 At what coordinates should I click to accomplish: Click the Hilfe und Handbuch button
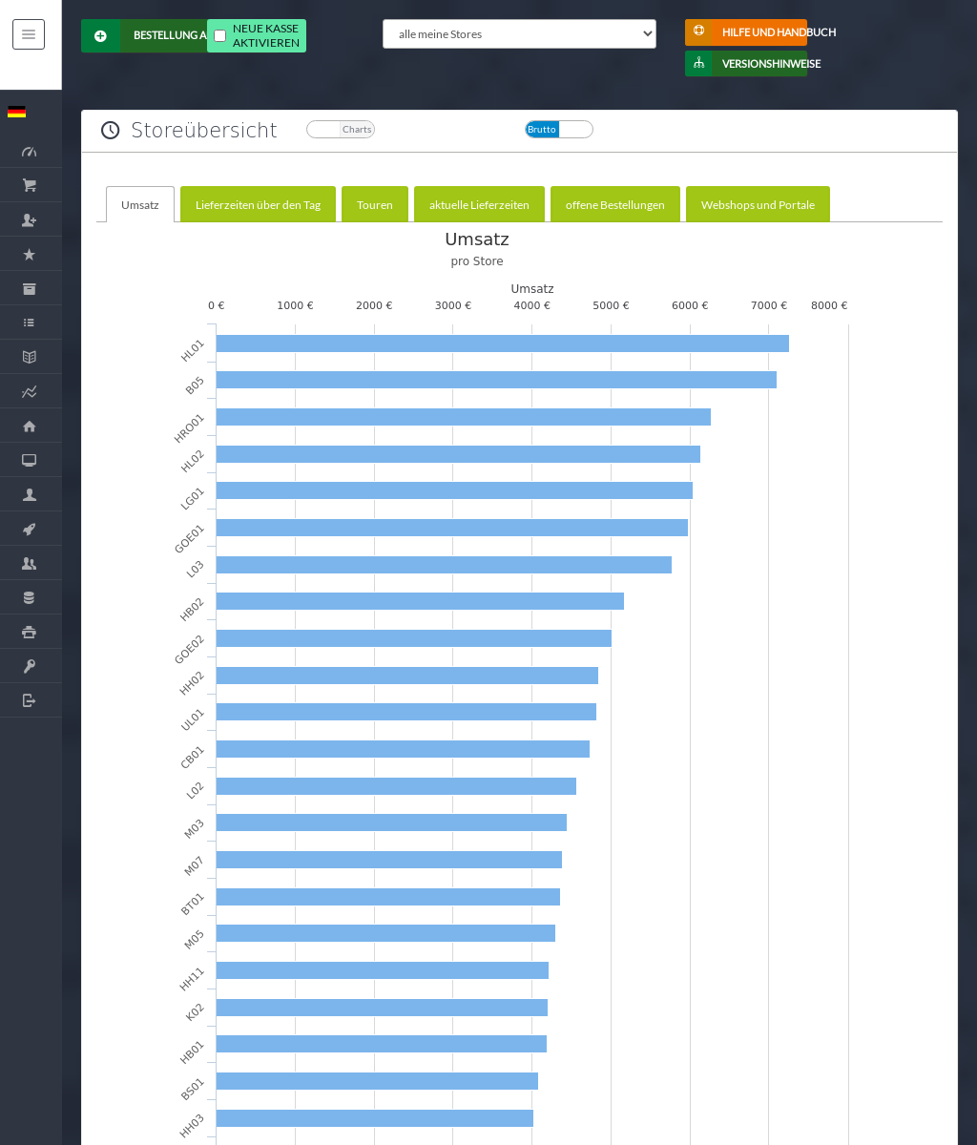(745, 32)
